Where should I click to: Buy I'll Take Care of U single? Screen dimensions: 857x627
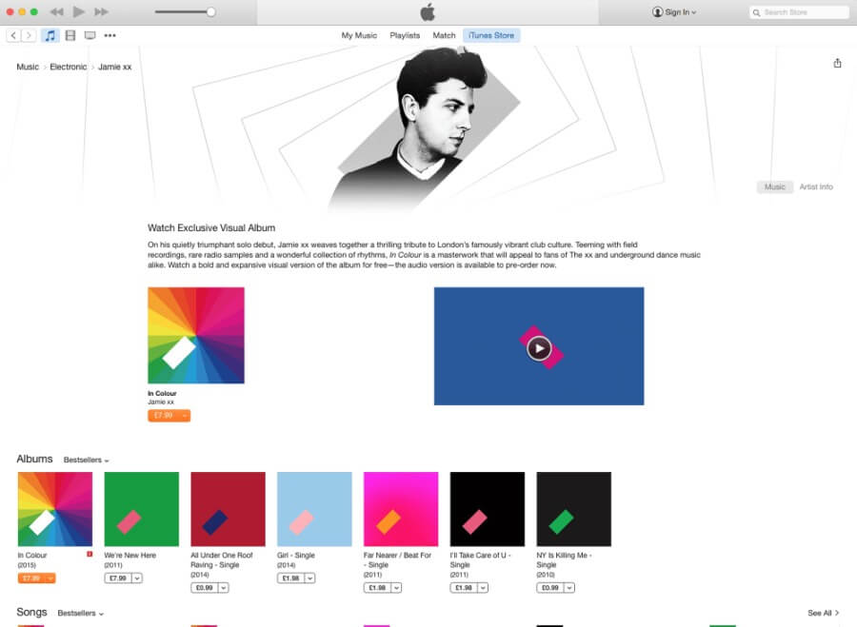point(464,588)
